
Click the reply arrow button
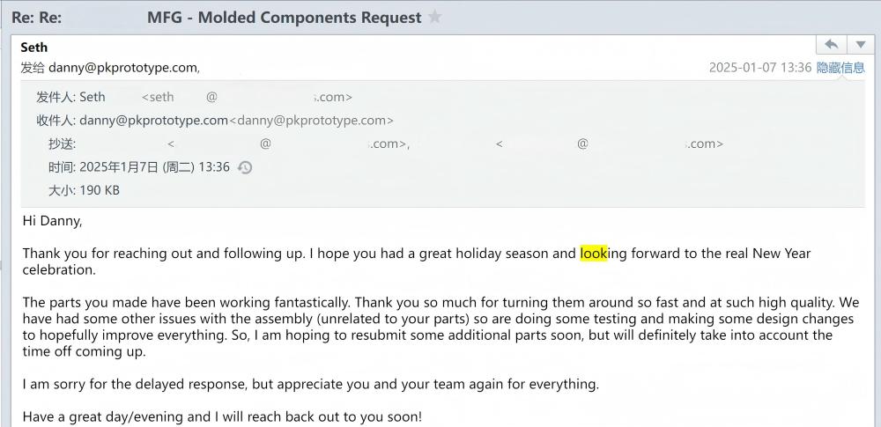pyautogui.click(x=831, y=45)
